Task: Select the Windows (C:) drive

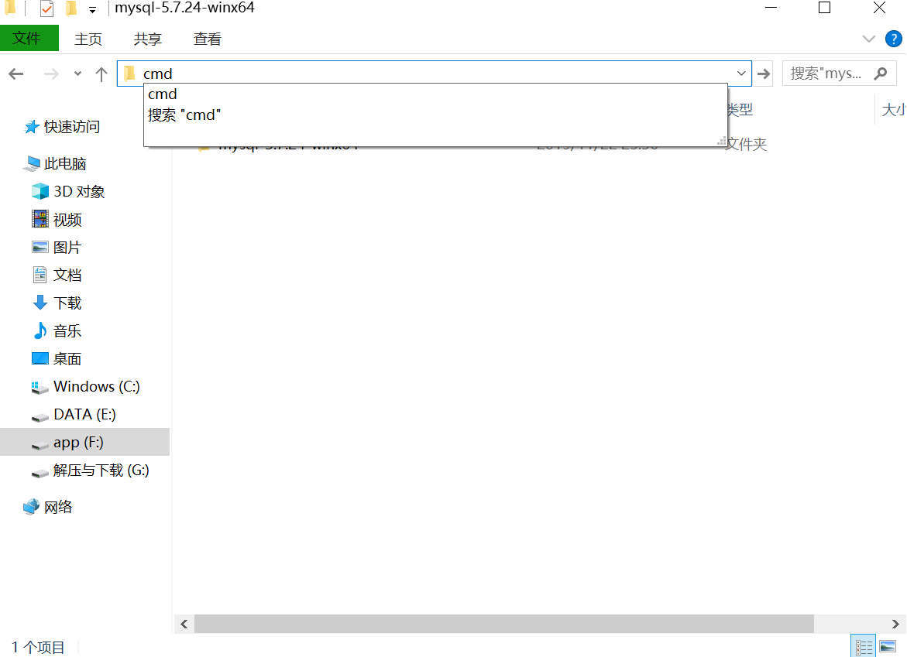Action: pos(97,387)
